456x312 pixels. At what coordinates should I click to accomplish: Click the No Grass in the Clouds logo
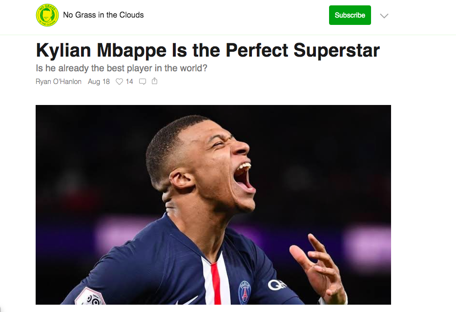pos(47,15)
